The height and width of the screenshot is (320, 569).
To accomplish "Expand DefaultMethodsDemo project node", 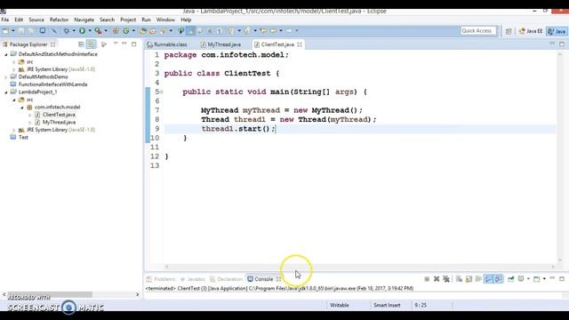I will click(6, 77).
